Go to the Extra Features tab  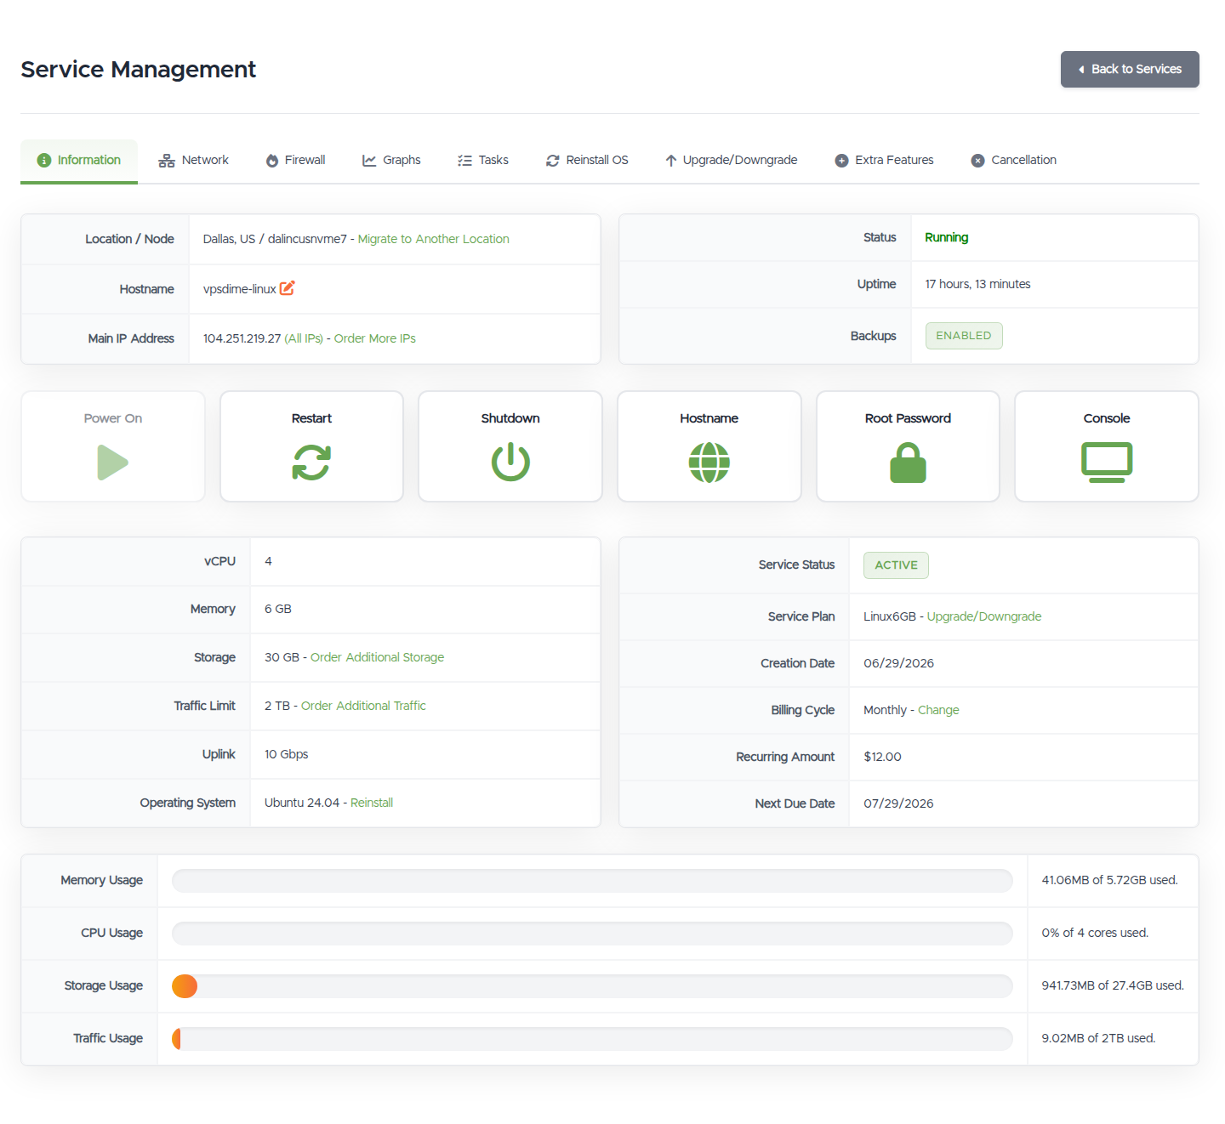click(x=885, y=160)
